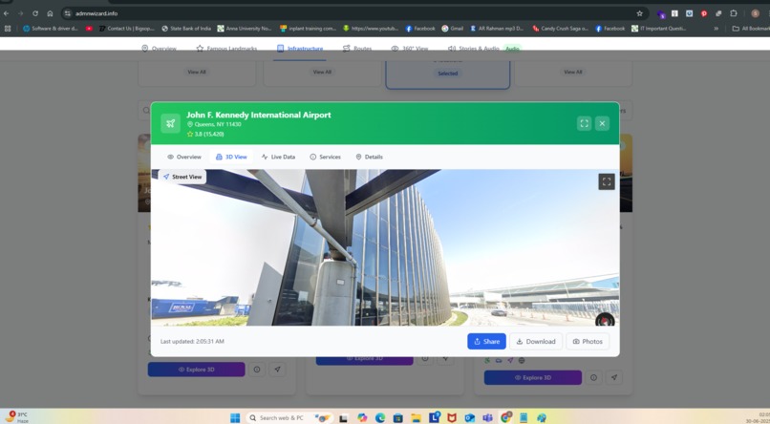Switch to the Live Data tab
The image size is (770, 424).
278,157
